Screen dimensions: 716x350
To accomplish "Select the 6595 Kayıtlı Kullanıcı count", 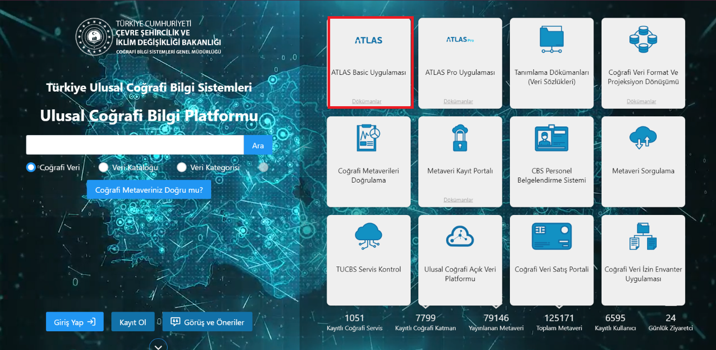I will point(615,323).
